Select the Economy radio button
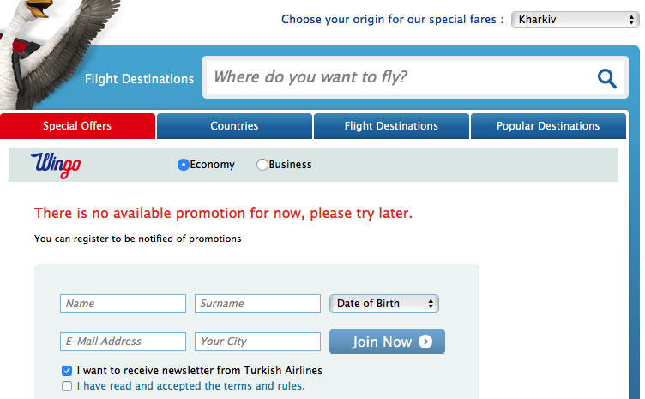The width and height of the screenshot is (645, 399). pyautogui.click(x=183, y=165)
